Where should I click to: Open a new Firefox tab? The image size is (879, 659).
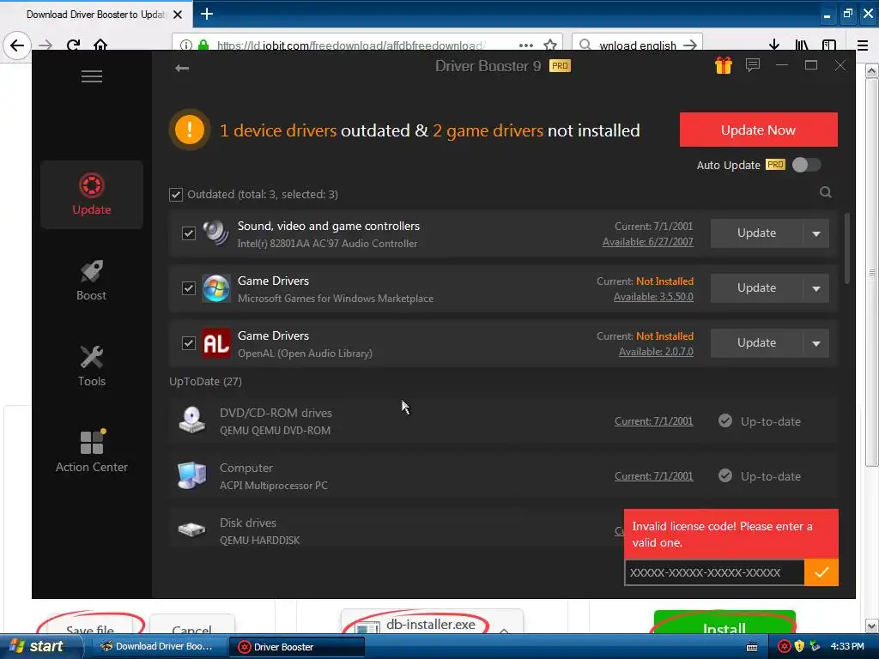(206, 14)
